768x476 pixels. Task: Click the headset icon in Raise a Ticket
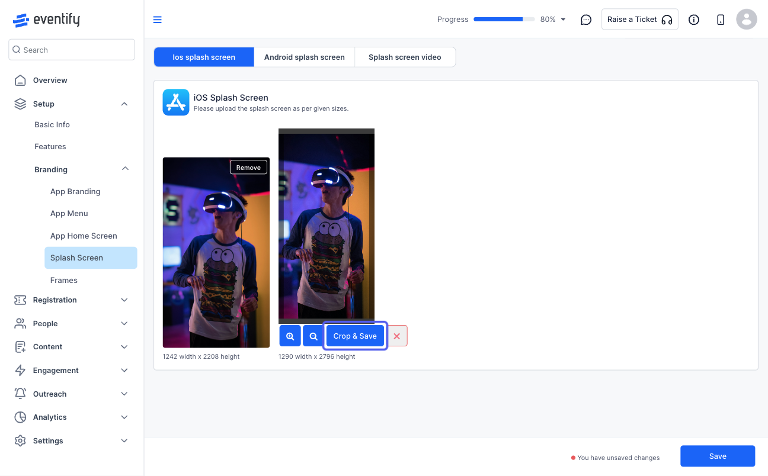point(667,20)
